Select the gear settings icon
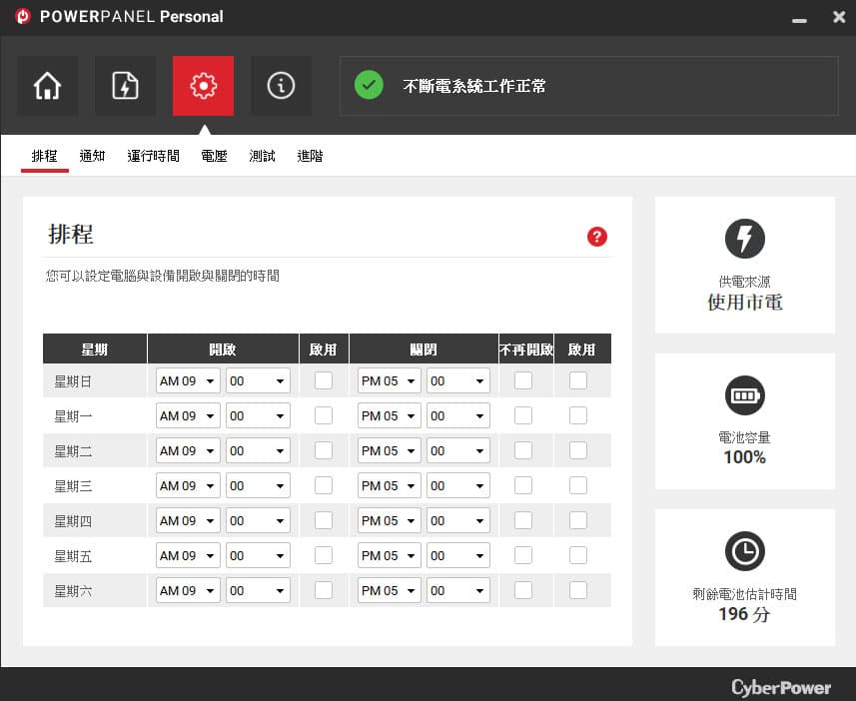This screenshot has height=701, width=856. tap(203, 86)
